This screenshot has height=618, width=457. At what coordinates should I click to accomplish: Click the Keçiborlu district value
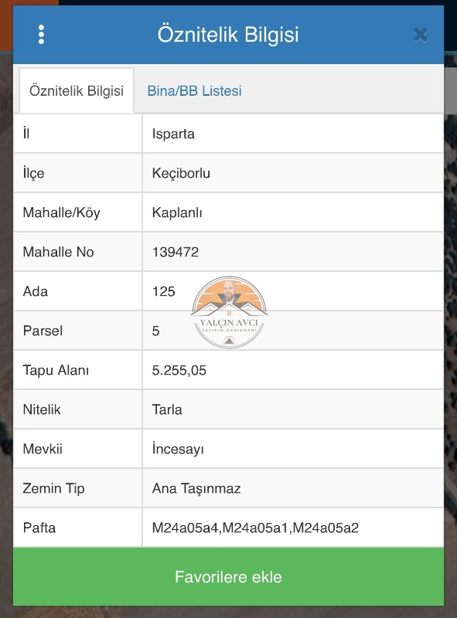(181, 173)
